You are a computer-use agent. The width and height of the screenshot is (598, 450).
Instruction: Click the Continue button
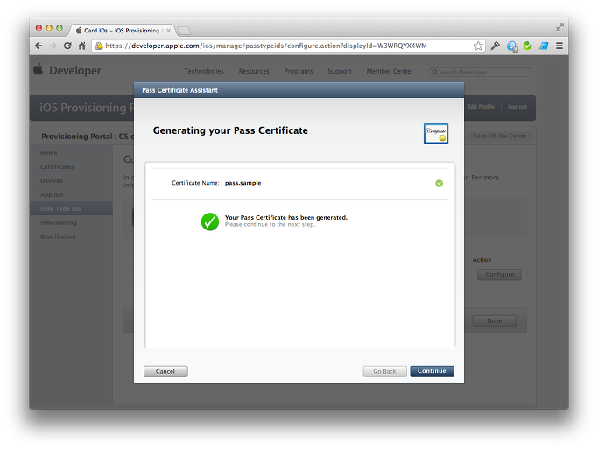tap(432, 371)
